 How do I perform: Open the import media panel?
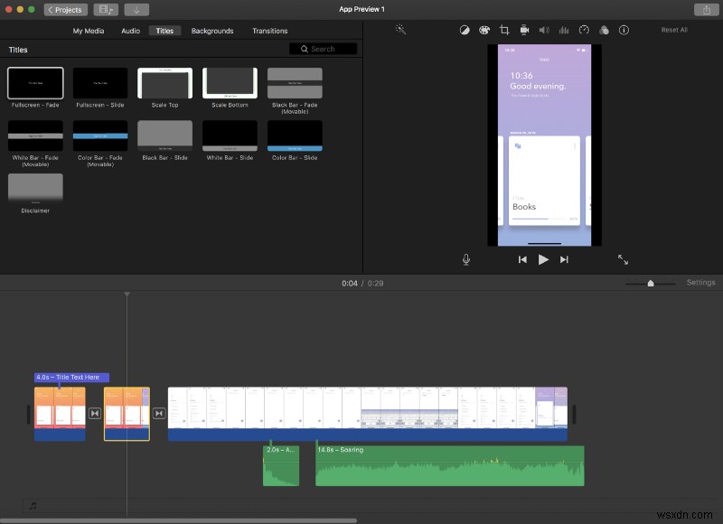136,9
